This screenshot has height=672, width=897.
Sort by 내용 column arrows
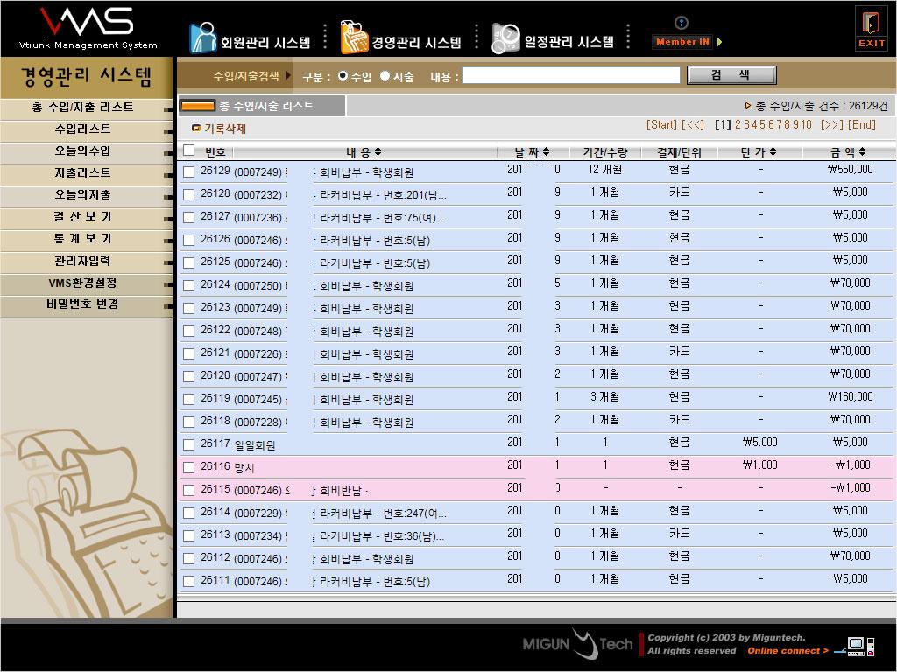coord(378,151)
